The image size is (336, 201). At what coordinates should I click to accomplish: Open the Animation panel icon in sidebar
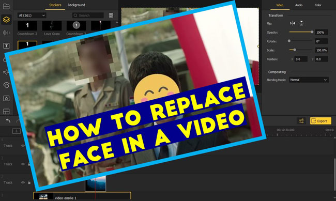6,85
